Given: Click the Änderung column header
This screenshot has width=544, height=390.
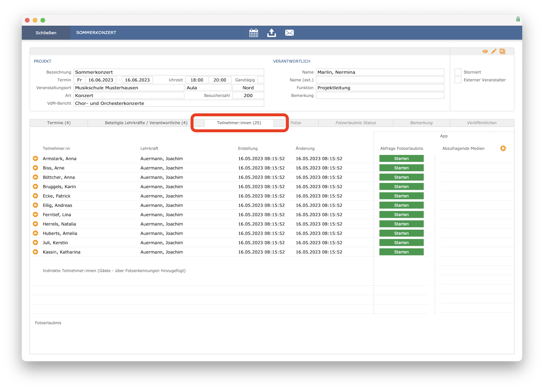Looking at the screenshot, I should [x=305, y=148].
